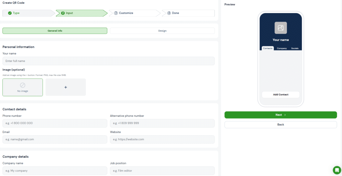
Task: Switch to the General info tab
Action: 55,31
